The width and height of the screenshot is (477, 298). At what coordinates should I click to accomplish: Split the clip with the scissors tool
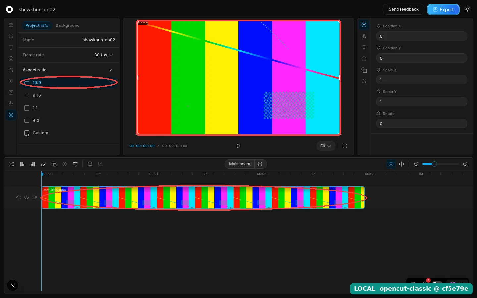coord(12,164)
